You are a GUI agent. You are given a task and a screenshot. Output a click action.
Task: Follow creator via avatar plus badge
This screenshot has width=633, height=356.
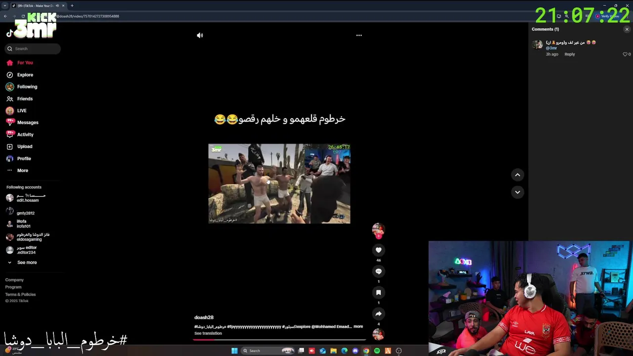[378, 236]
